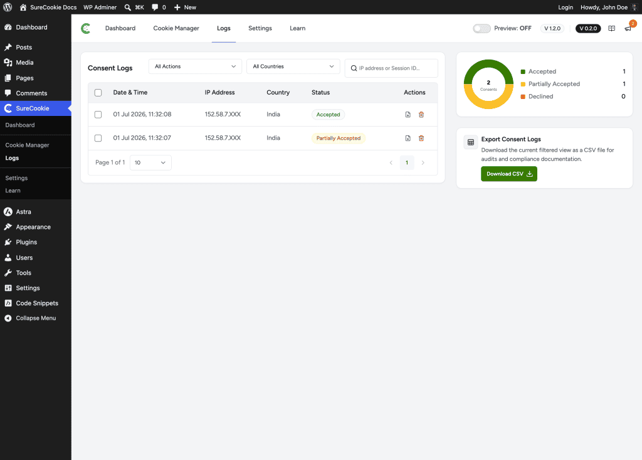642x460 pixels.
Task: Click the V 1.2.0 version badge
Action: click(552, 28)
